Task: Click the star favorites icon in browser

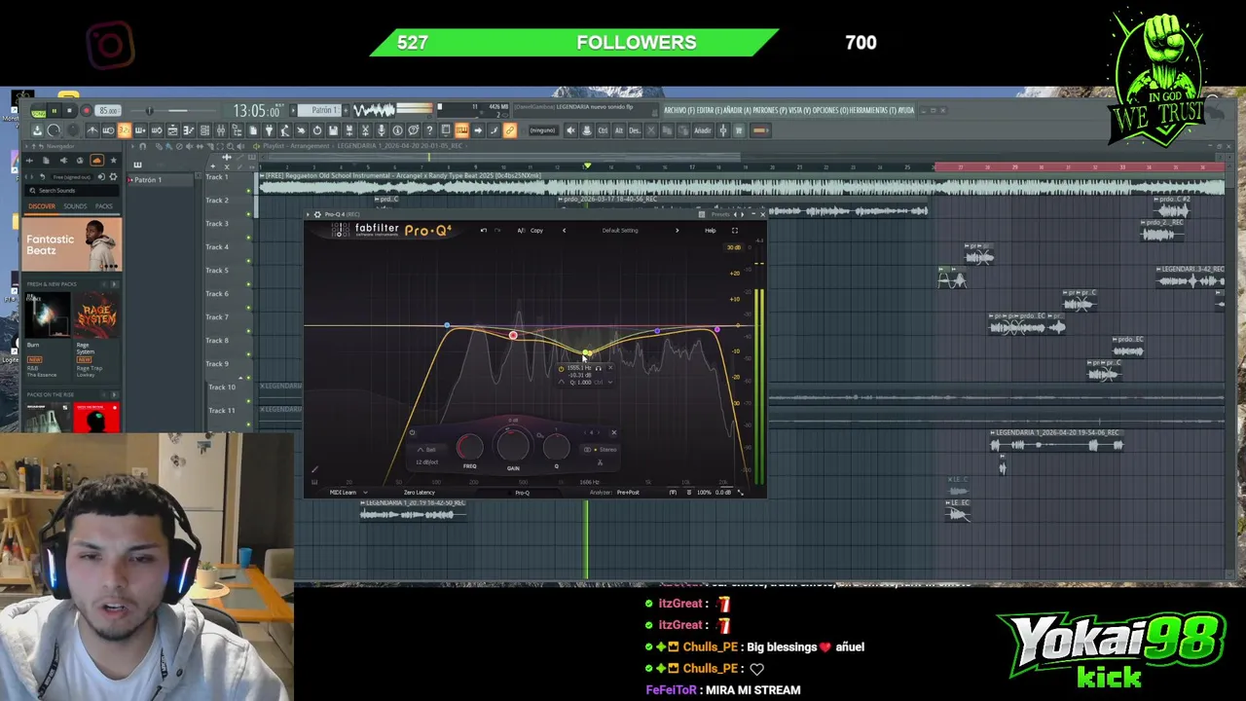Action: (113, 161)
